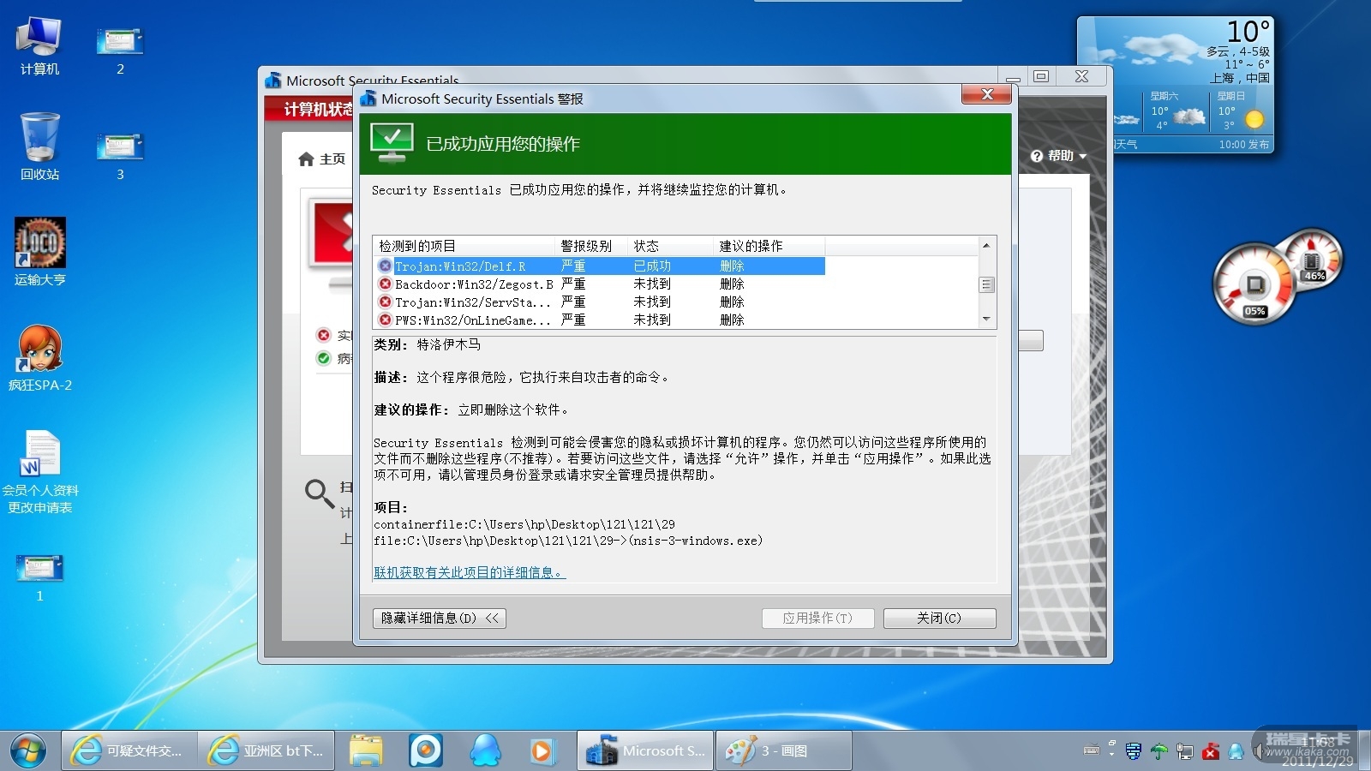Select the Backdoor:Win32/Zegost.B row
The height and width of the screenshot is (771, 1371).
click(599, 284)
